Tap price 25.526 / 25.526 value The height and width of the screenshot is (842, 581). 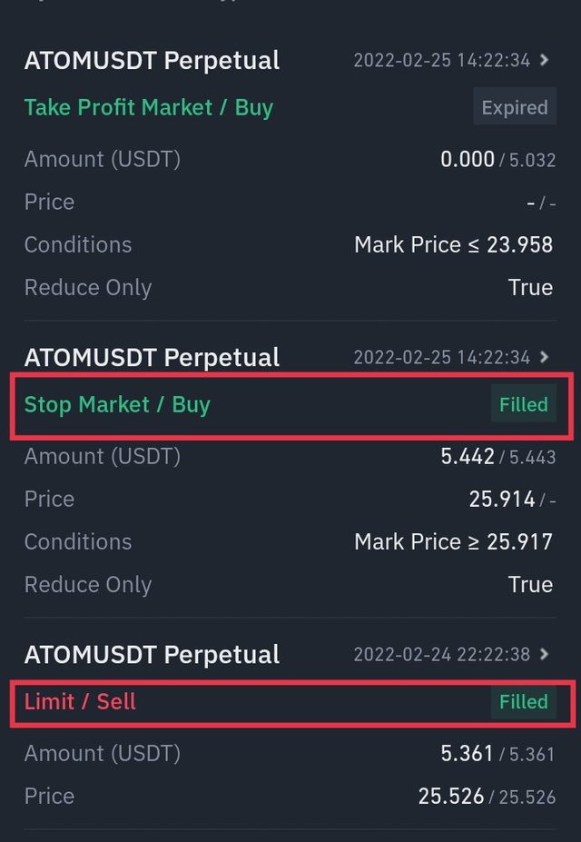[487, 797]
